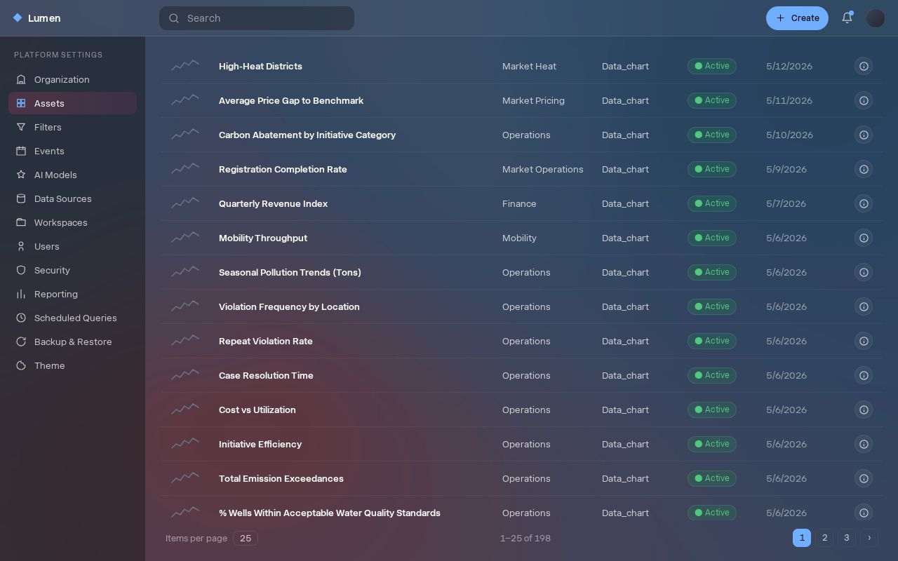Go to Filters in the sidebar
The image size is (898, 561).
coord(72,127)
